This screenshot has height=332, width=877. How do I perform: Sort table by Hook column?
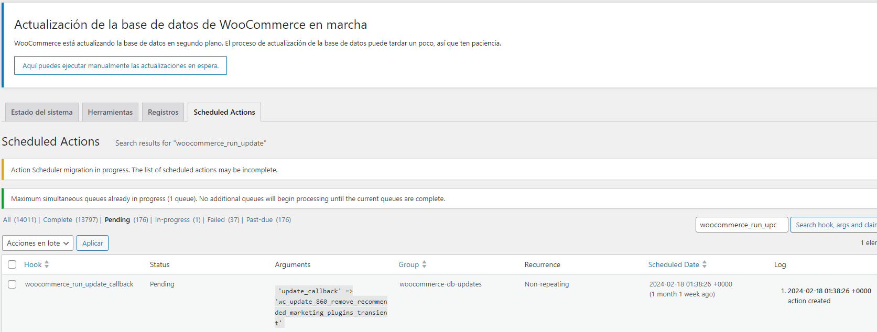point(33,264)
